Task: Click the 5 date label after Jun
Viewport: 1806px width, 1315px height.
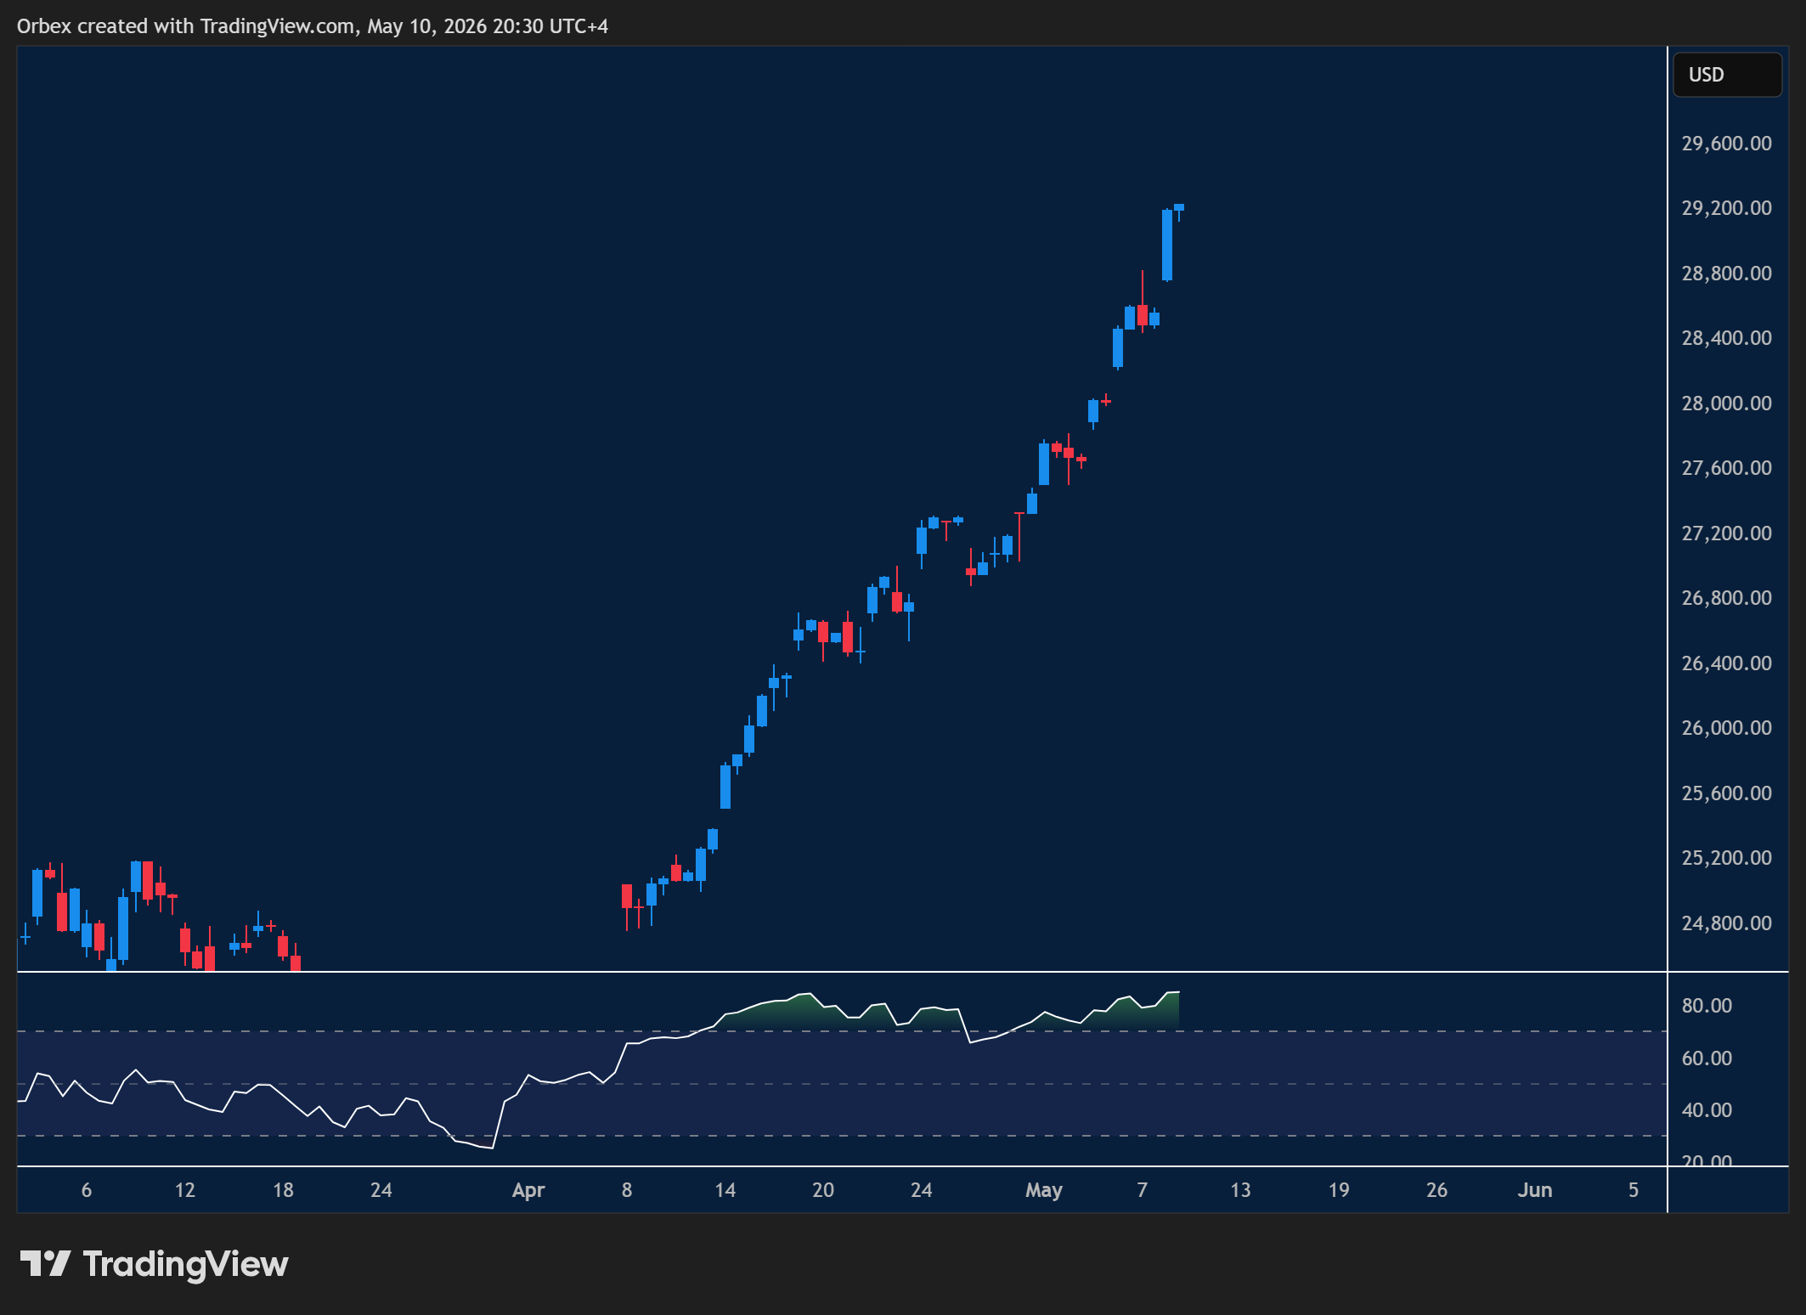Action: 1633,1190
